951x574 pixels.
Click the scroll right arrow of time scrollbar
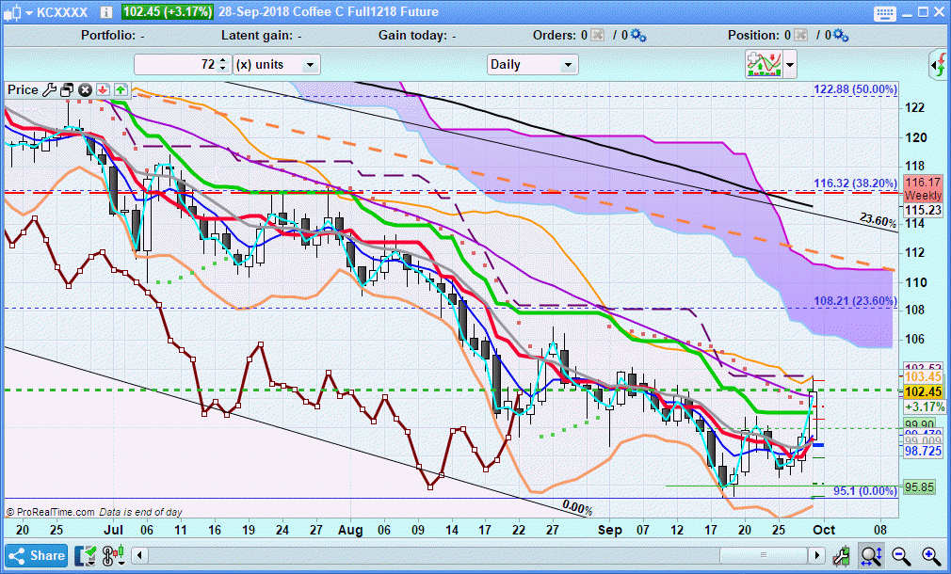pos(817,554)
